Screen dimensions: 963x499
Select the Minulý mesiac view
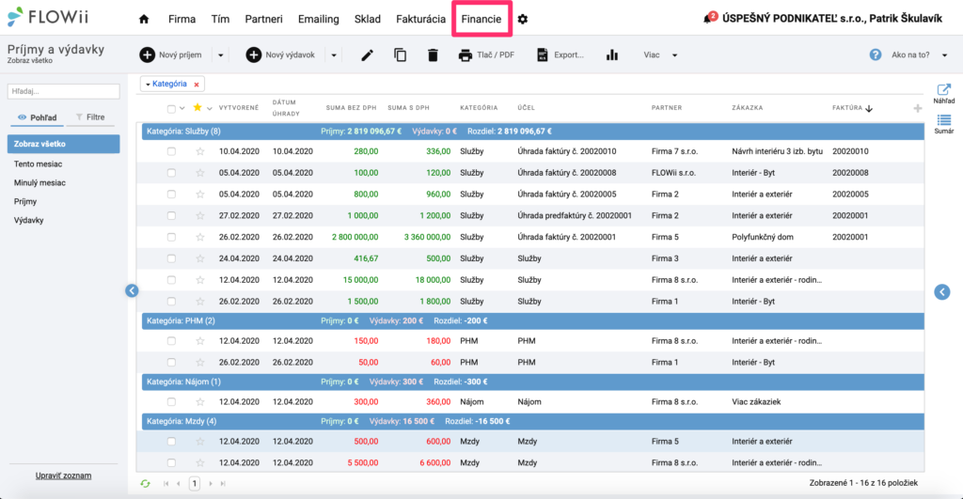tap(39, 183)
